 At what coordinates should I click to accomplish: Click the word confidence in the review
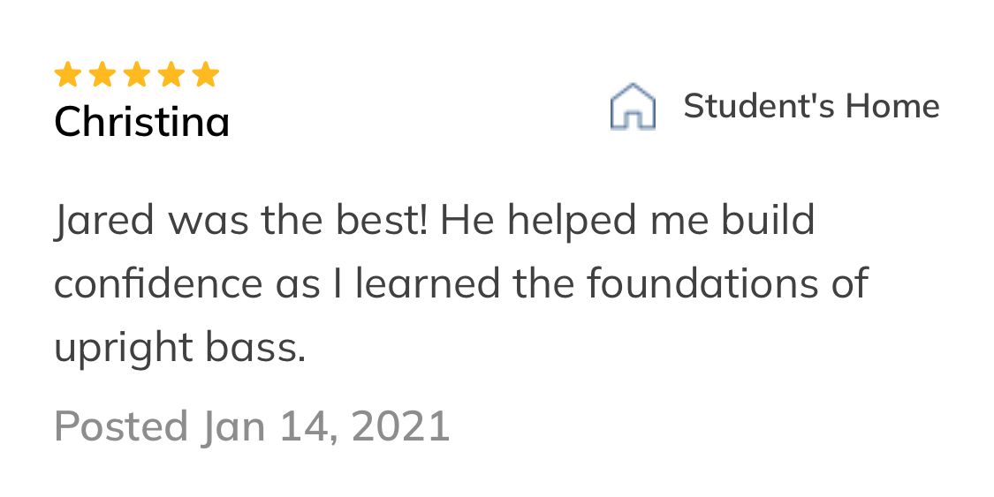click(x=158, y=284)
